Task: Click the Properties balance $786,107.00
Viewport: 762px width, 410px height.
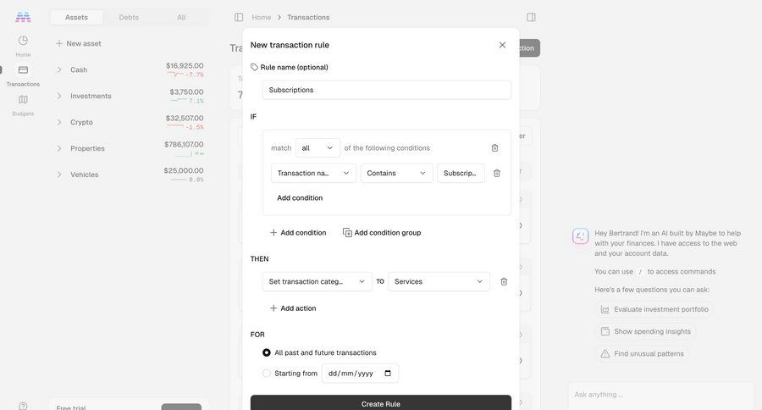Action: point(184,145)
